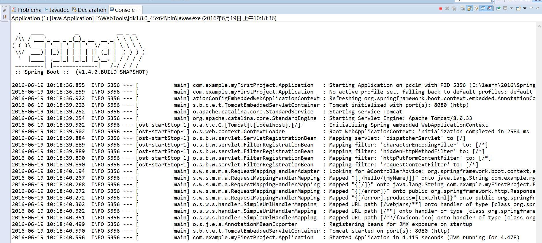Viewport: 542px width, 243px height.
Task: Click 'ationConfigEmbeddedWebApplicationContext' logger name
Action: tap(256, 98)
